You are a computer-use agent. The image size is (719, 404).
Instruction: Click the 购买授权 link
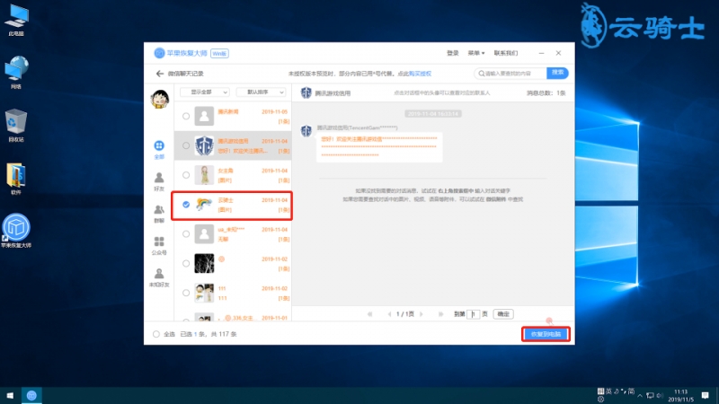[x=420, y=74]
